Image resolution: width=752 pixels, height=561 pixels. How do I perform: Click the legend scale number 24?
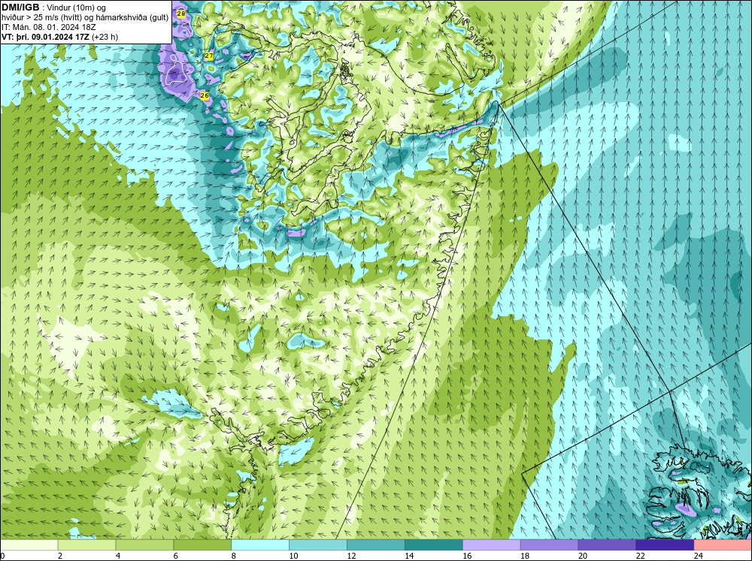(699, 556)
